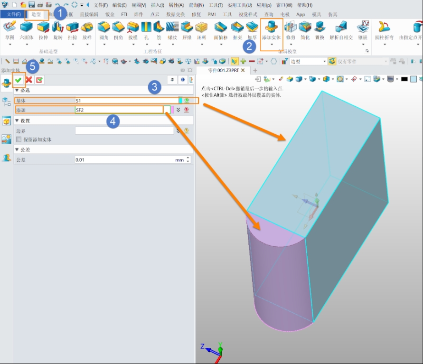Select the 拔模 draft tool
The width and height of the screenshot is (423, 364).
point(133,30)
